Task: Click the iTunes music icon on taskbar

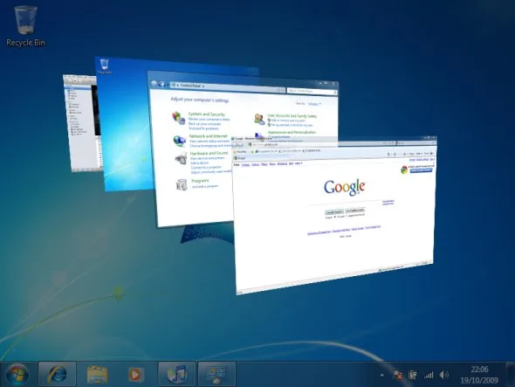Action: (176, 374)
